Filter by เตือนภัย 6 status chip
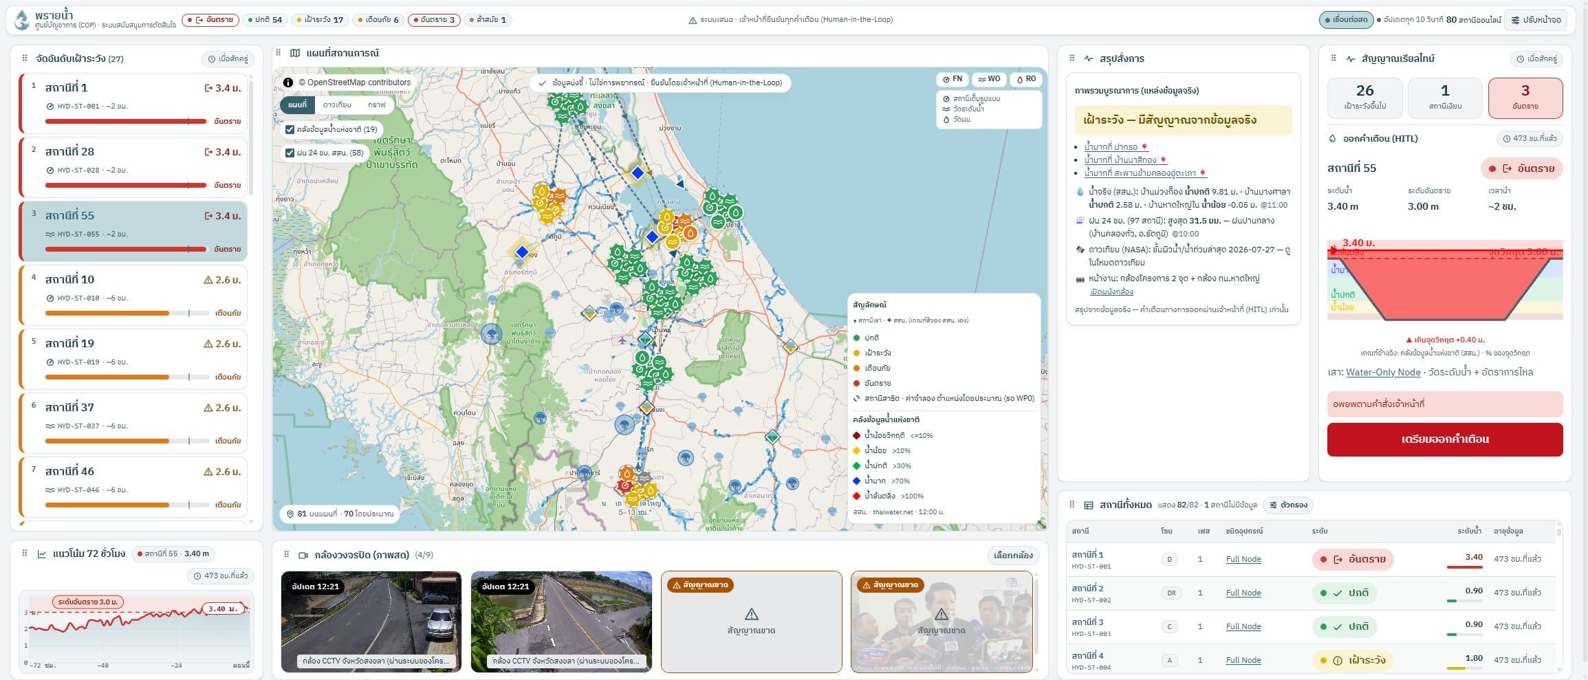1588x680 pixels. [x=378, y=20]
